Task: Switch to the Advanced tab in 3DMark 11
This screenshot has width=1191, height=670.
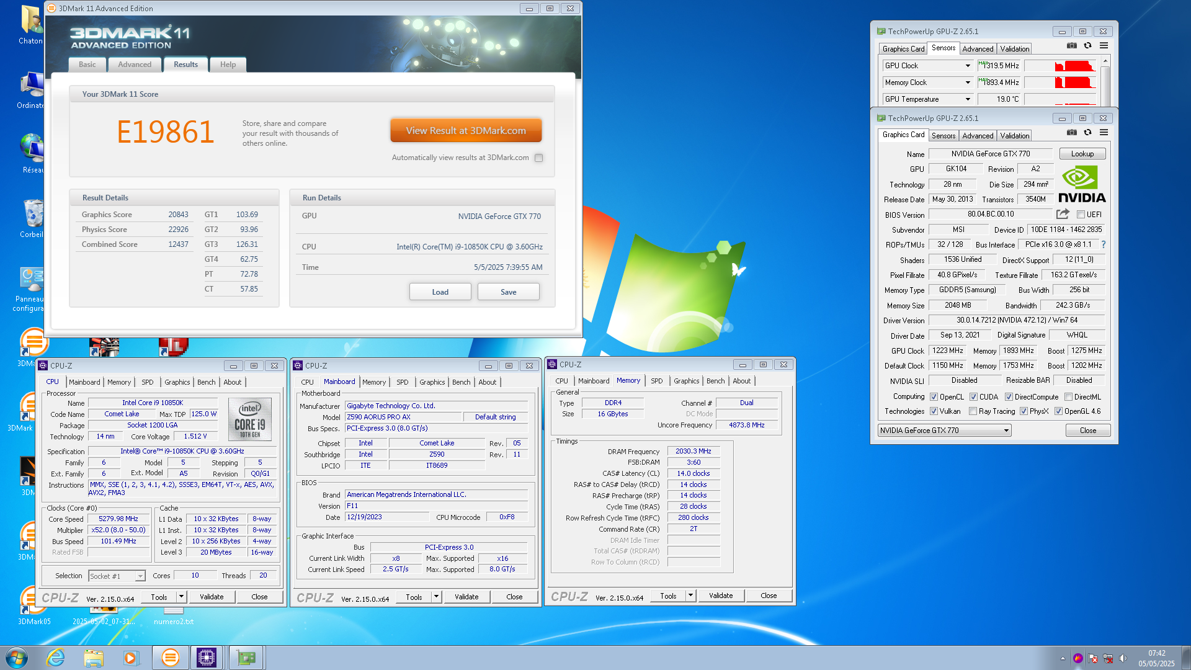Action: coord(135,65)
